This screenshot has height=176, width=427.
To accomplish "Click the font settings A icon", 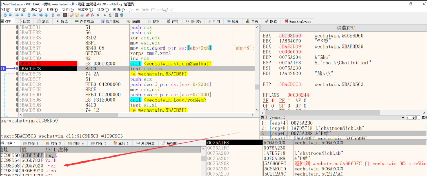I will [x=105, y=15].
